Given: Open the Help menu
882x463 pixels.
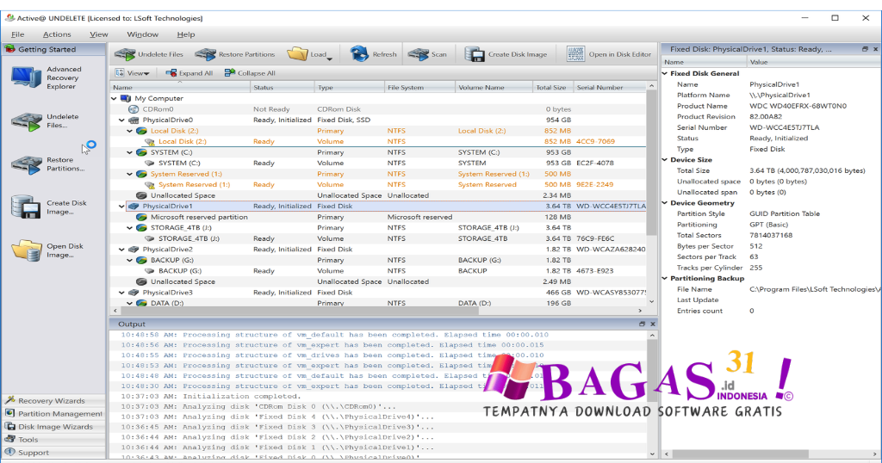Looking at the screenshot, I should [x=186, y=34].
